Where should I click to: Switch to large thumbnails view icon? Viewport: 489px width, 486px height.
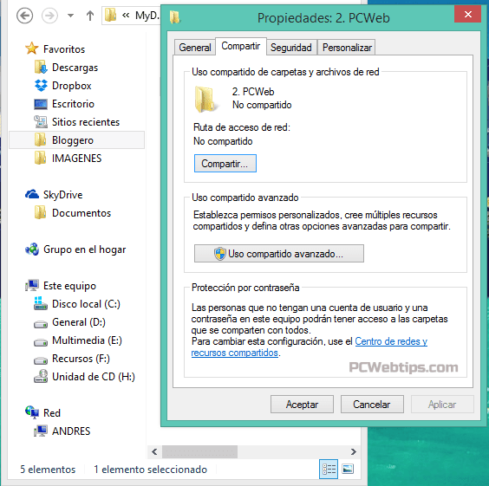point(348,469)
